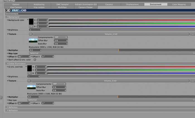Viewport: 195px width, 118px height.
Task: Collapse the Global Illumination section
Action: click(x=8, y=64)
